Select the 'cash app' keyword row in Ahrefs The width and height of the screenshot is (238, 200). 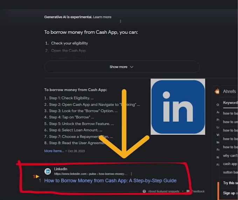click(x=230, y=164)
